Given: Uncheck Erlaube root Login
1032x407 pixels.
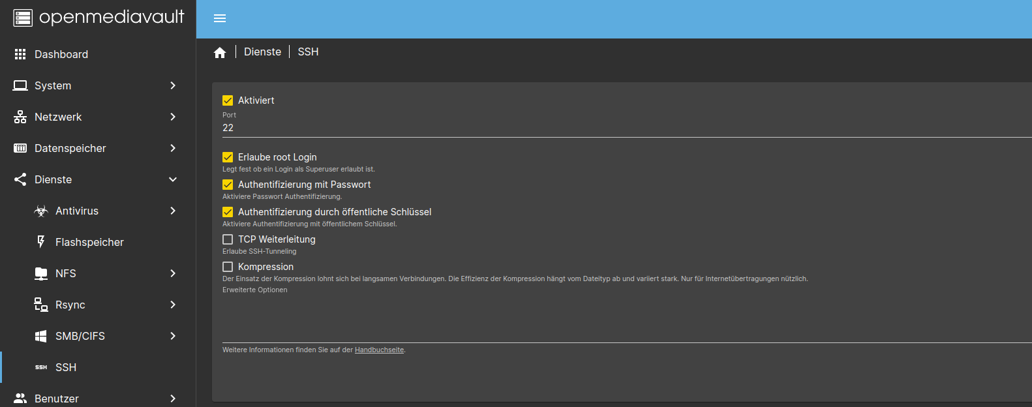Looking at the screenshot, I should (x=228, y=157).
